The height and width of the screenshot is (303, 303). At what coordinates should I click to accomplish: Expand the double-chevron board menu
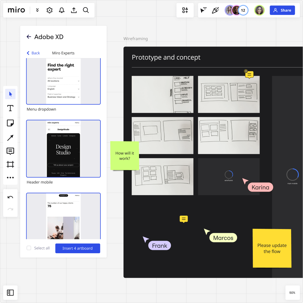[37, 10]
